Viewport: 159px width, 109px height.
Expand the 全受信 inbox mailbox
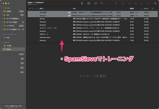(x=2, y=12)
